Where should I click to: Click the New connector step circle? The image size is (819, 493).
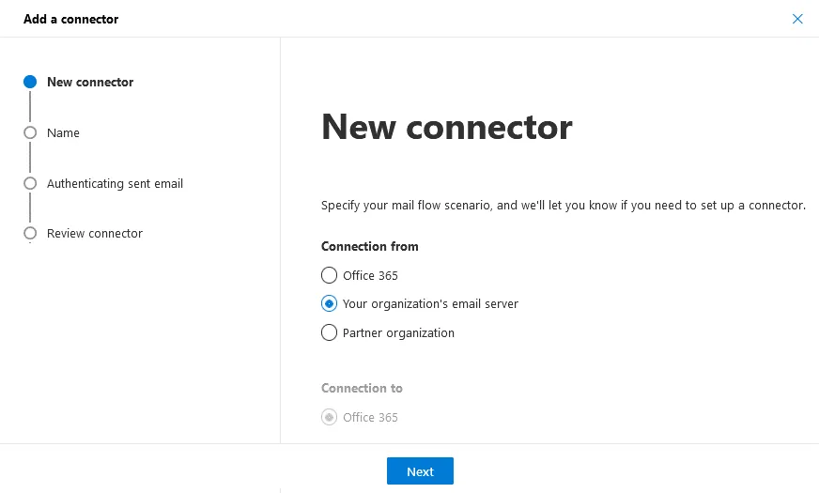30,82
